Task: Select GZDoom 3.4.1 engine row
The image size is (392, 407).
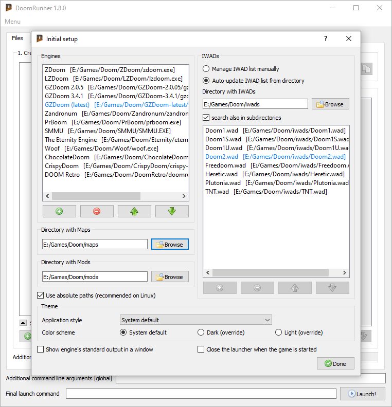Action: 116,96
